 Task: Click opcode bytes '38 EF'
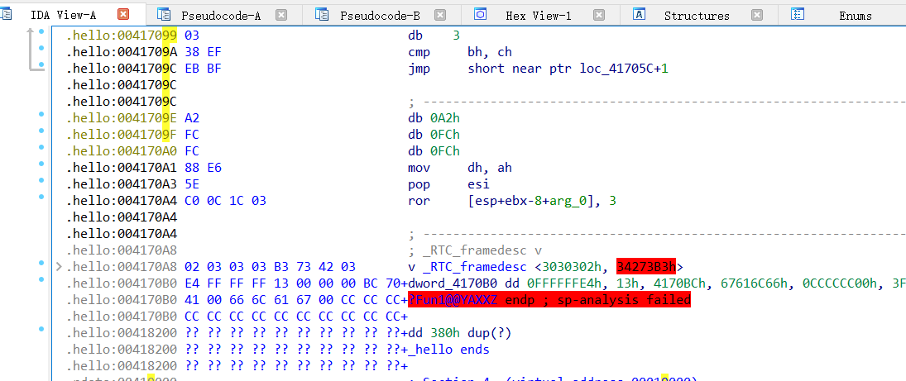point(203,53)
